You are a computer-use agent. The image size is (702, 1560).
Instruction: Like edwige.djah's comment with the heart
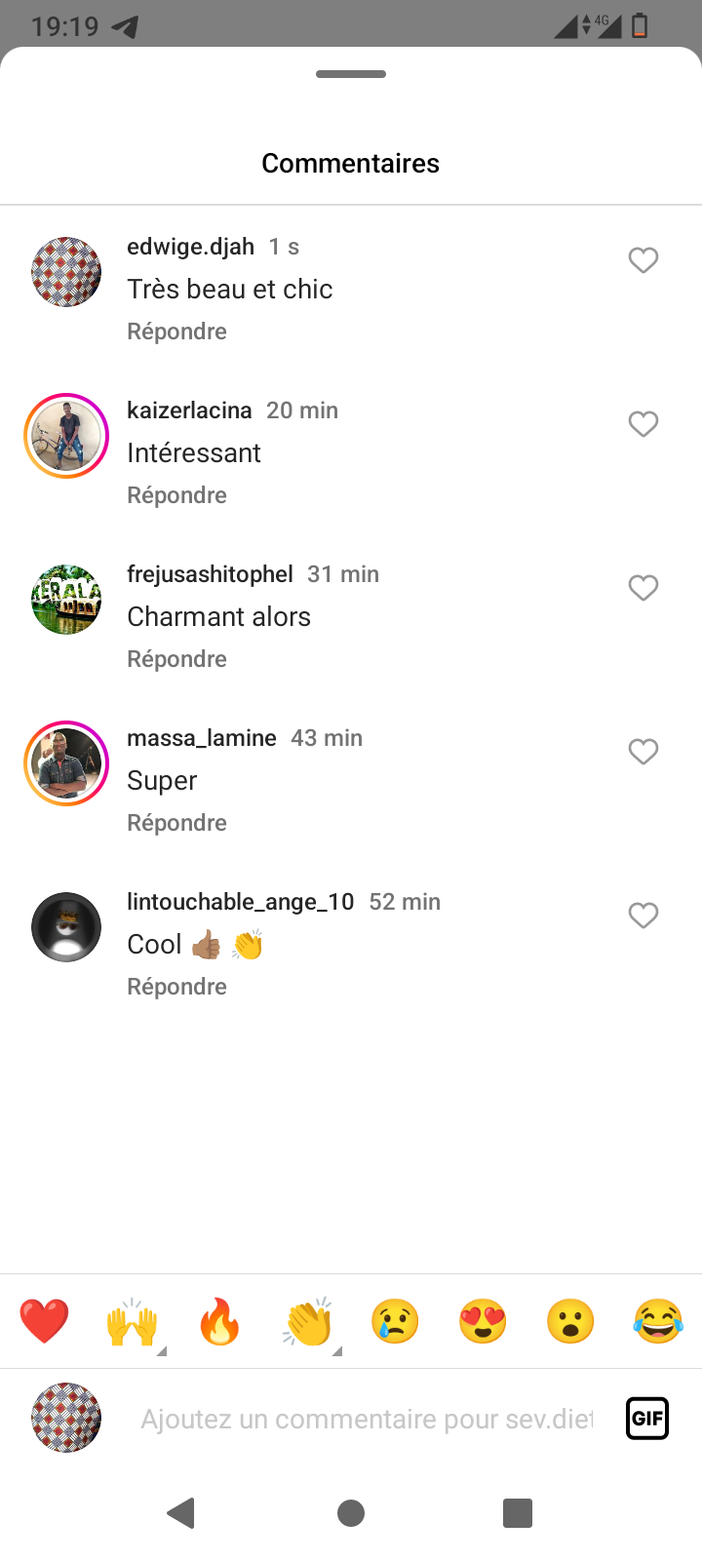[x=643, y=260]
